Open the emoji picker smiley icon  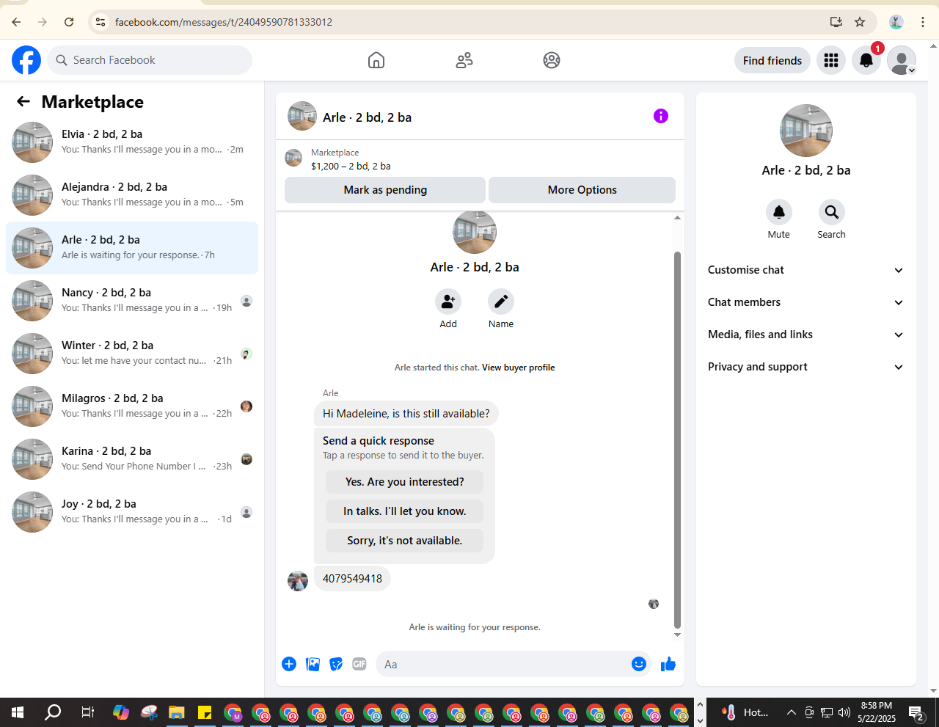click(639, 664)
